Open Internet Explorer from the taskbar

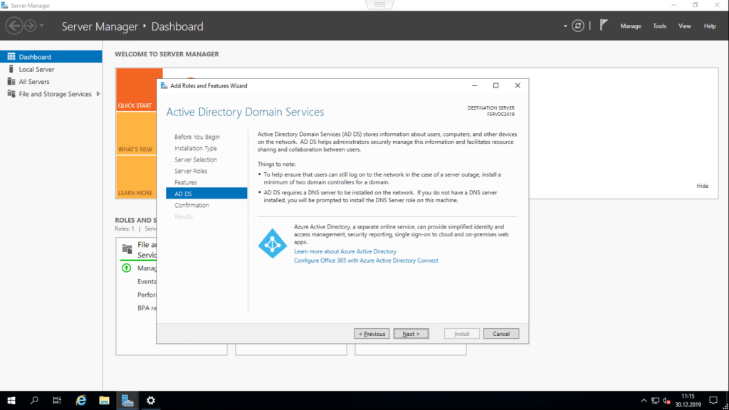pyautogui.click(x=81, y=400)
